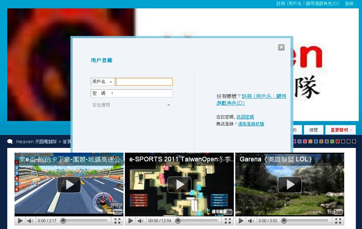Mute the 跑跑卡丁車 video player
This screenshot has width=362, height=229.
[x=30, y=221]
